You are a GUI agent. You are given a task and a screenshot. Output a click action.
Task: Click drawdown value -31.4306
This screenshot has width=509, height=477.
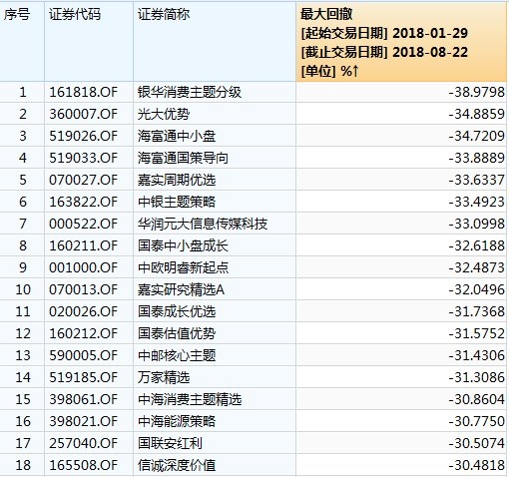[x=476, y=355]
